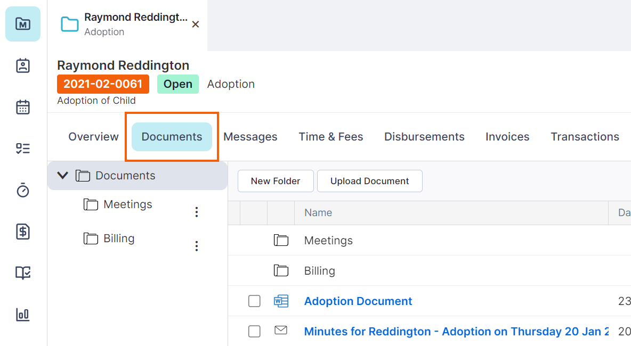
Task: Click the Adoption of Child description
Action: tap(96, 101)
